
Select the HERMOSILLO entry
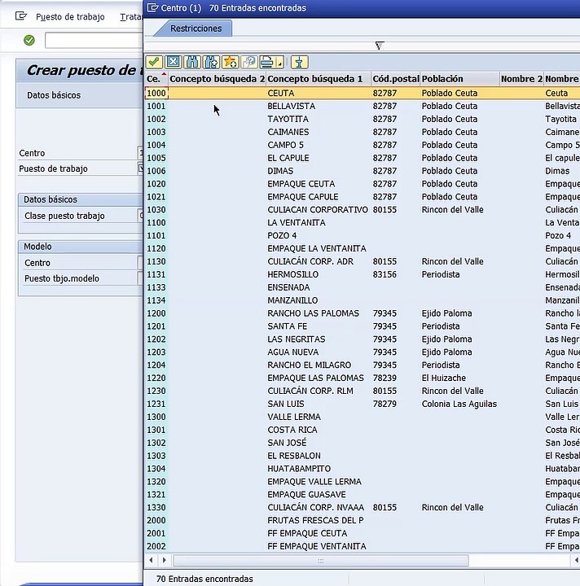292,275
